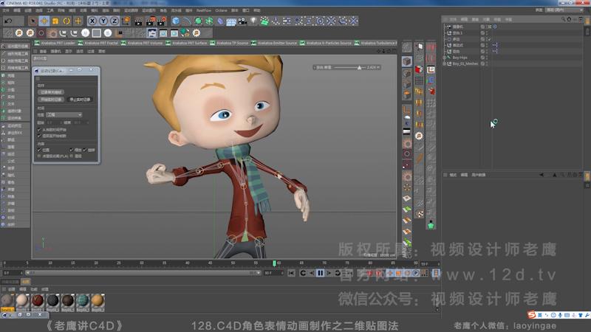Activate the Move tool
Screen dimensions: 591x332
[x=44, y=21]
